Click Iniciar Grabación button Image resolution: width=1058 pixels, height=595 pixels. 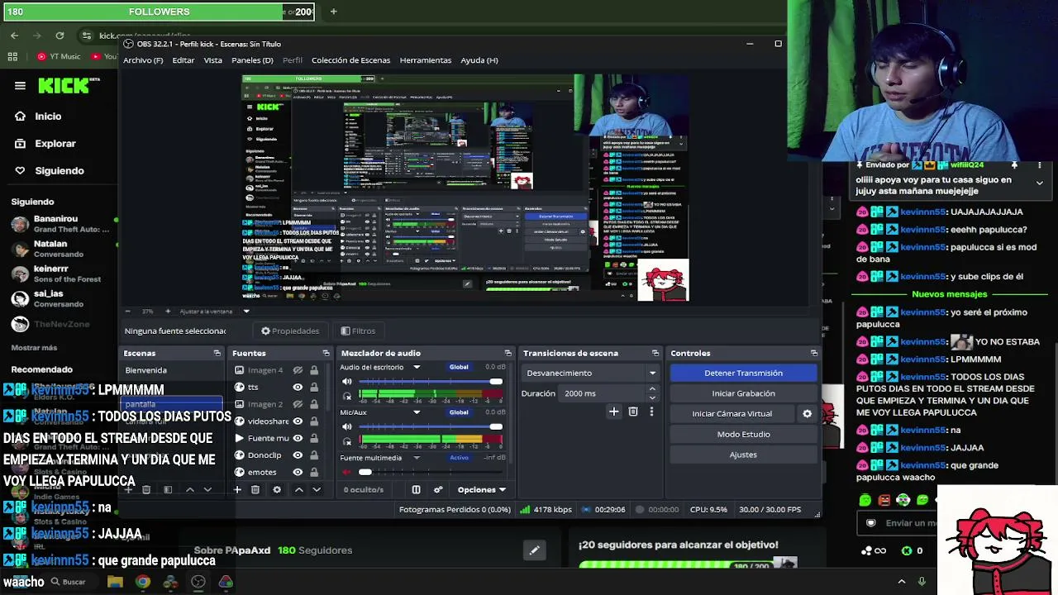click(743, 393)
